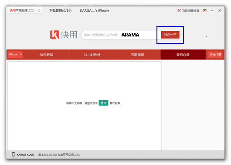Click the green 重试 retry button
The height and width of the screenshot is (165, 231).
tap(103, 103)
